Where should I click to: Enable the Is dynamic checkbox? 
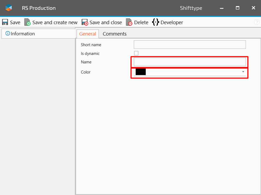(136, 53)
